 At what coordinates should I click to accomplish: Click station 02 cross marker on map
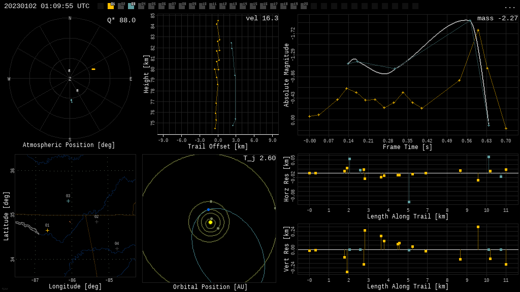tap(96, 222)
